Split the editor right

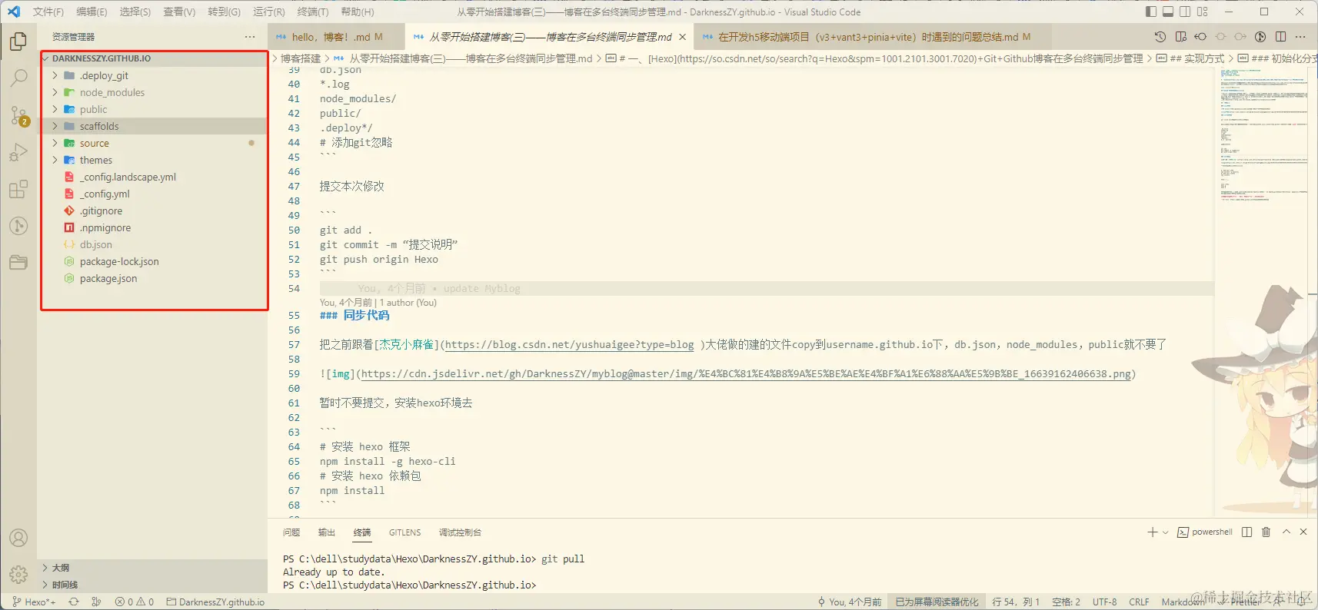[x=1280, y=37]
